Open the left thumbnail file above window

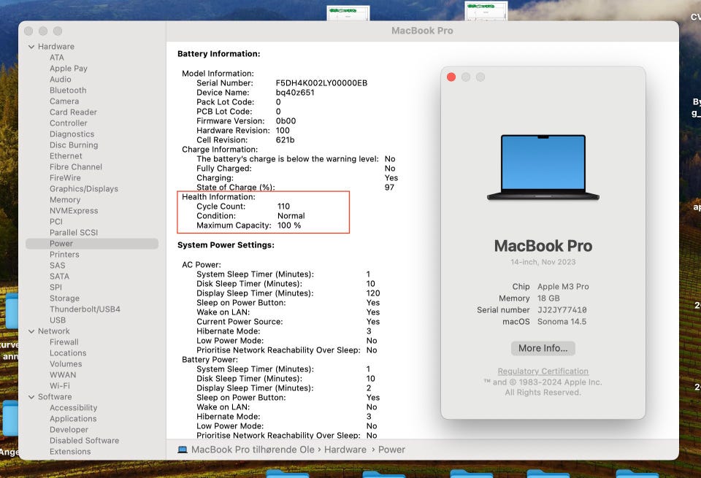[x=348, y=13]
